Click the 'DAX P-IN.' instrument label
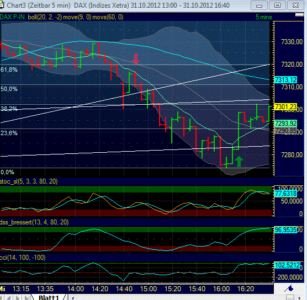Screen dimensions: 307x300 coord(13,17)
